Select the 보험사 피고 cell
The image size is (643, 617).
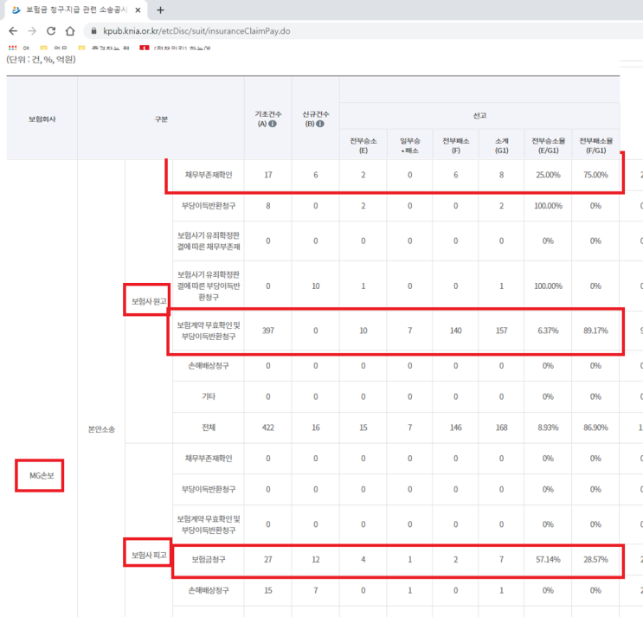coord(149,555)
